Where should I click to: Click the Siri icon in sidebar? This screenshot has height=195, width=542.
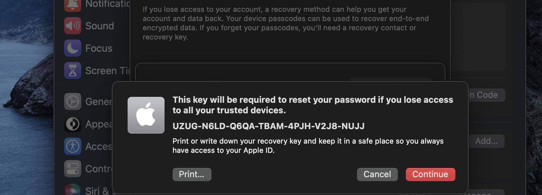coord(73,190)
